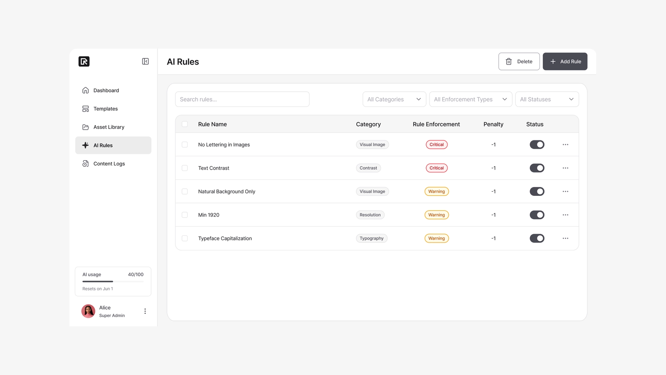Open the Content Logs page
The height and width of the screenshot is (375, 666).
coord(113,164)
